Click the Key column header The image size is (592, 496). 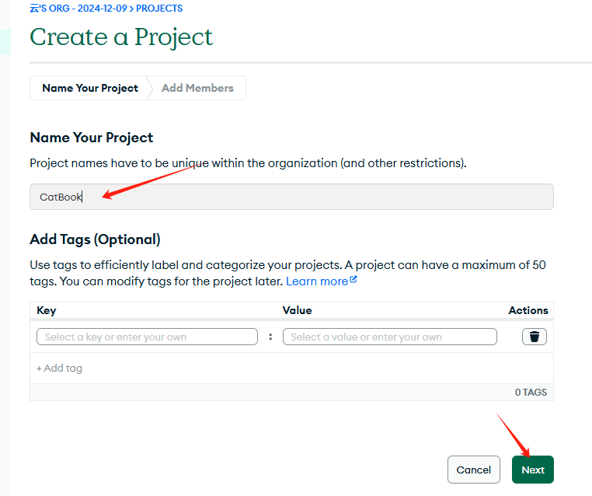coord(47,310)
